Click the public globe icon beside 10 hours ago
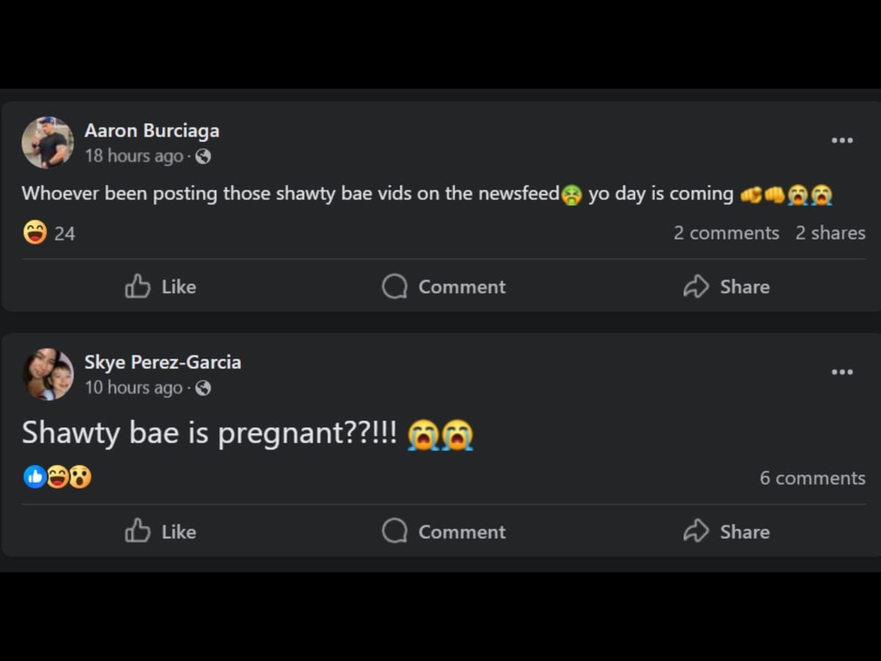Viewport: 881px width, 661px height. (203, 388)
